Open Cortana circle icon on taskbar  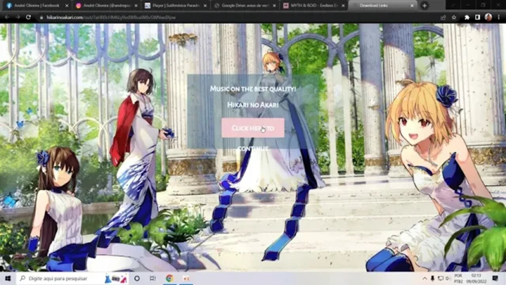point(137,278)
